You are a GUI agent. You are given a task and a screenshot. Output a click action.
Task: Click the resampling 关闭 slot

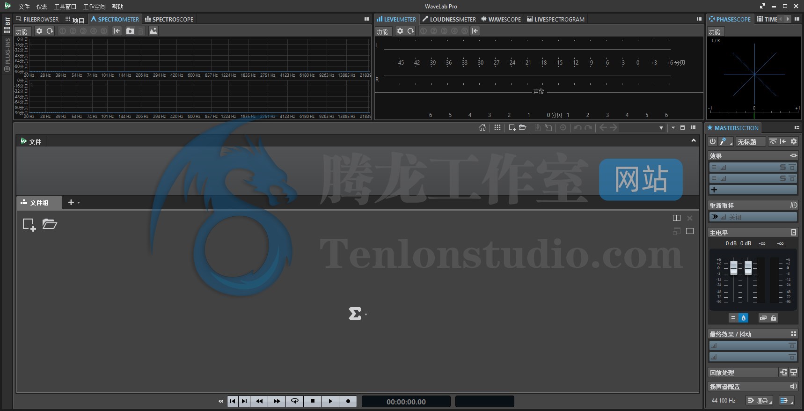coord(753,217)
